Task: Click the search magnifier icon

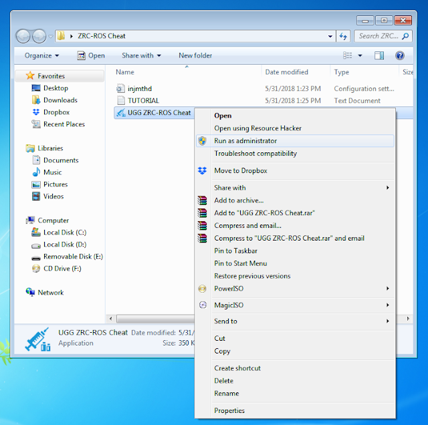Action: point(406,36)
